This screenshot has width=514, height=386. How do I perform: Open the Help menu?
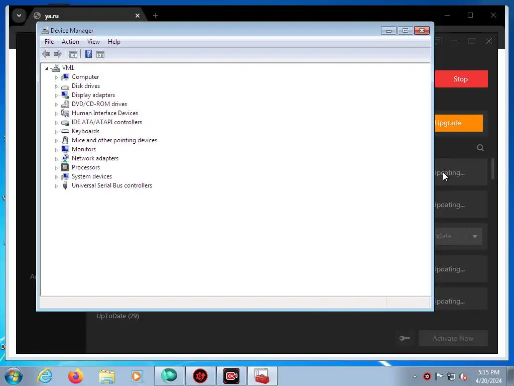click(x=114, y=42)
